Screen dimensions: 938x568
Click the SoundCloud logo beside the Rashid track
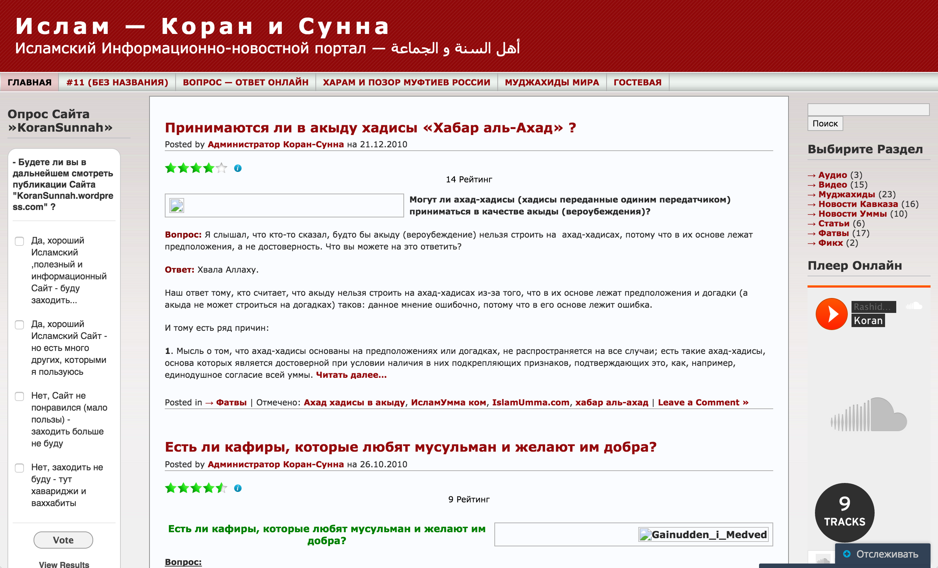point(913,306)
